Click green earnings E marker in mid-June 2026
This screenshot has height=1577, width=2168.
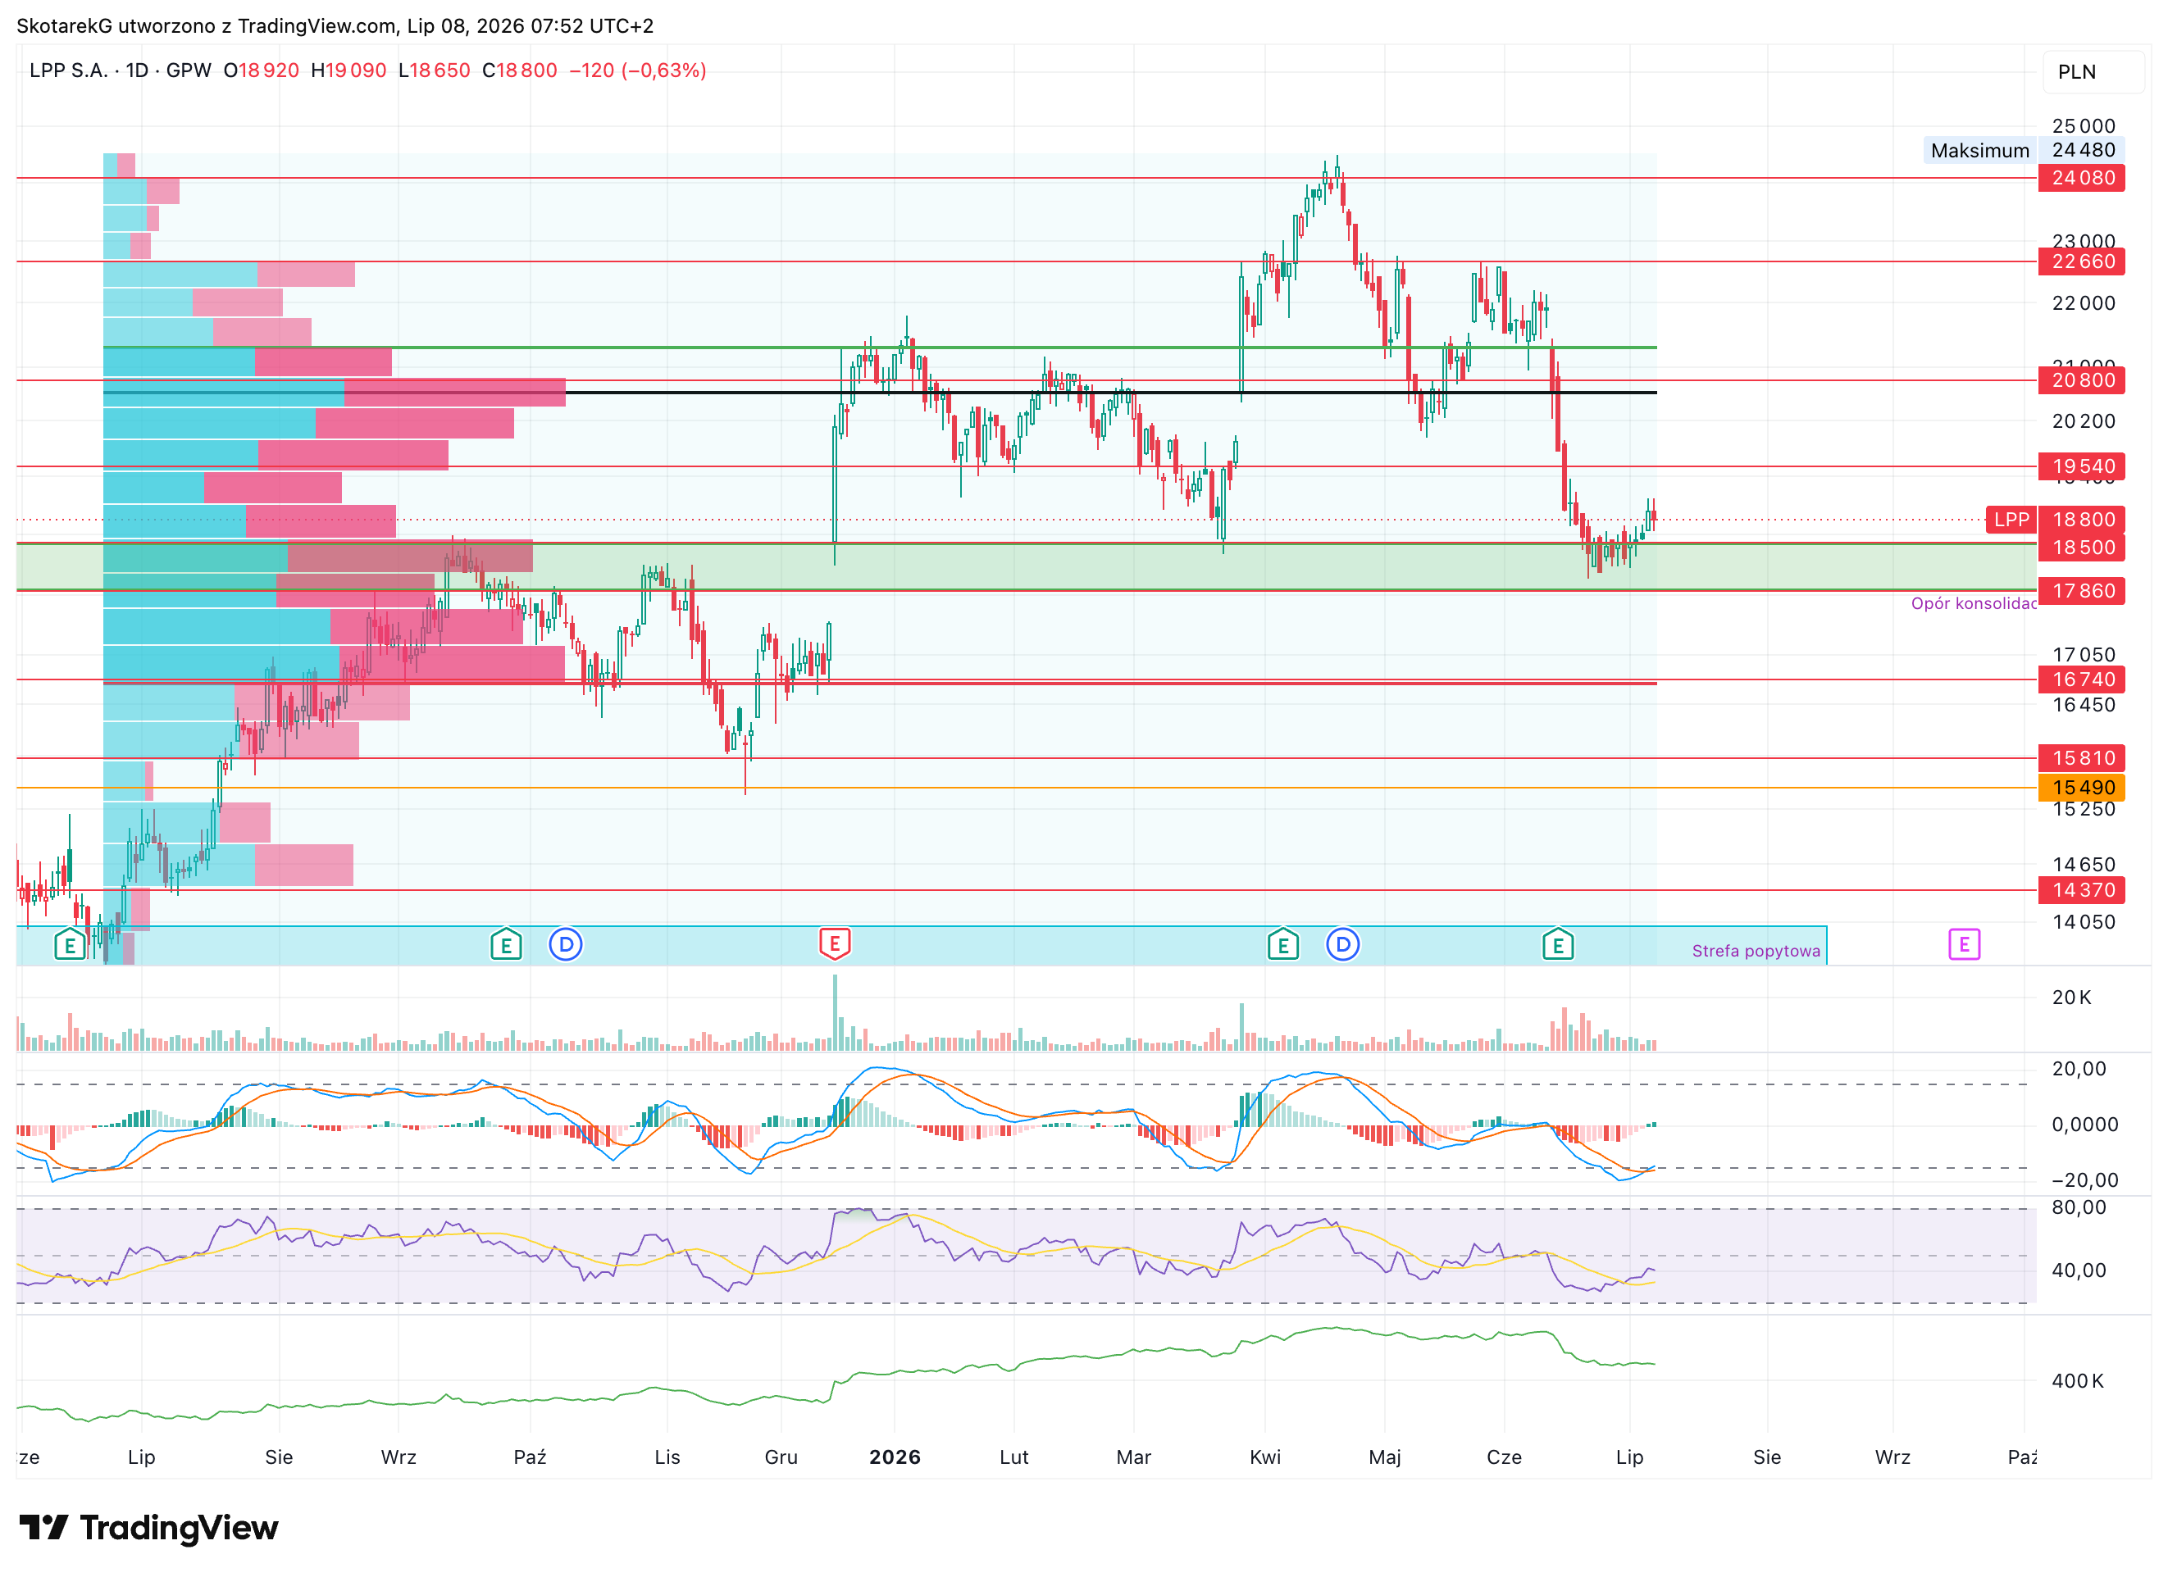pos(1558,944)
